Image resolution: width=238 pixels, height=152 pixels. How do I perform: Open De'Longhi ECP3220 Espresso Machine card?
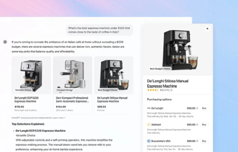pyautogui.click(x=31, y=85)
